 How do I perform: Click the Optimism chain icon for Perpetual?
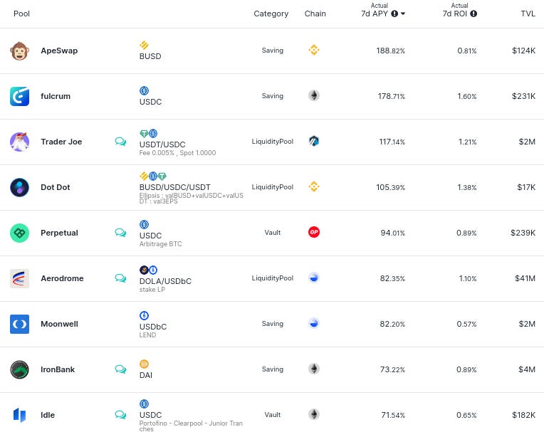tap(314, 232)
